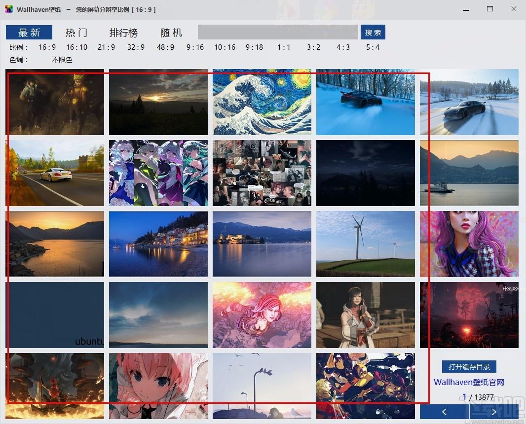
Task: Filter by 21:9 ratio
Action: (106, 47)
